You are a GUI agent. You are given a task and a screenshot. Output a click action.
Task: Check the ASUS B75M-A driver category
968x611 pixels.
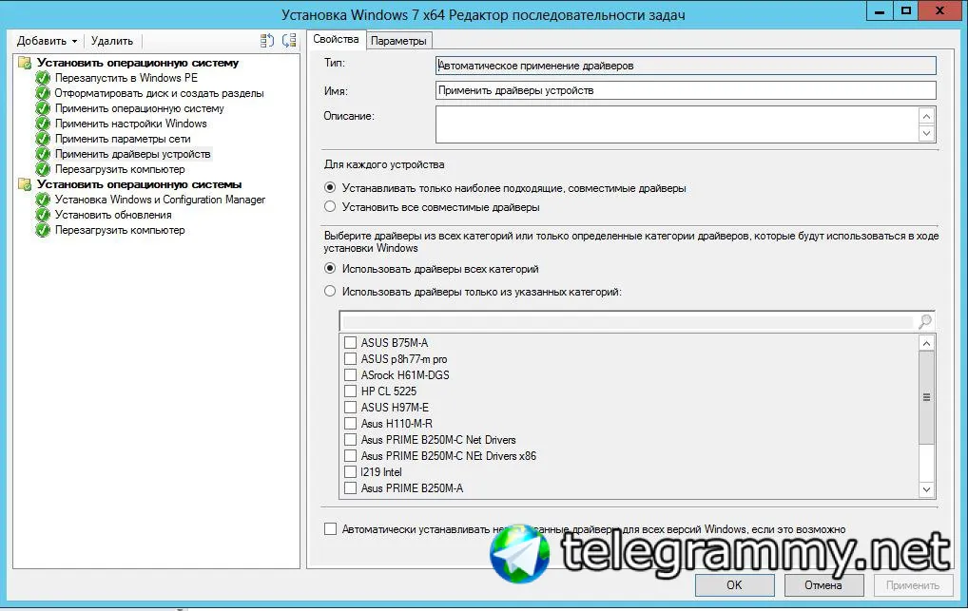pos(350,342)
